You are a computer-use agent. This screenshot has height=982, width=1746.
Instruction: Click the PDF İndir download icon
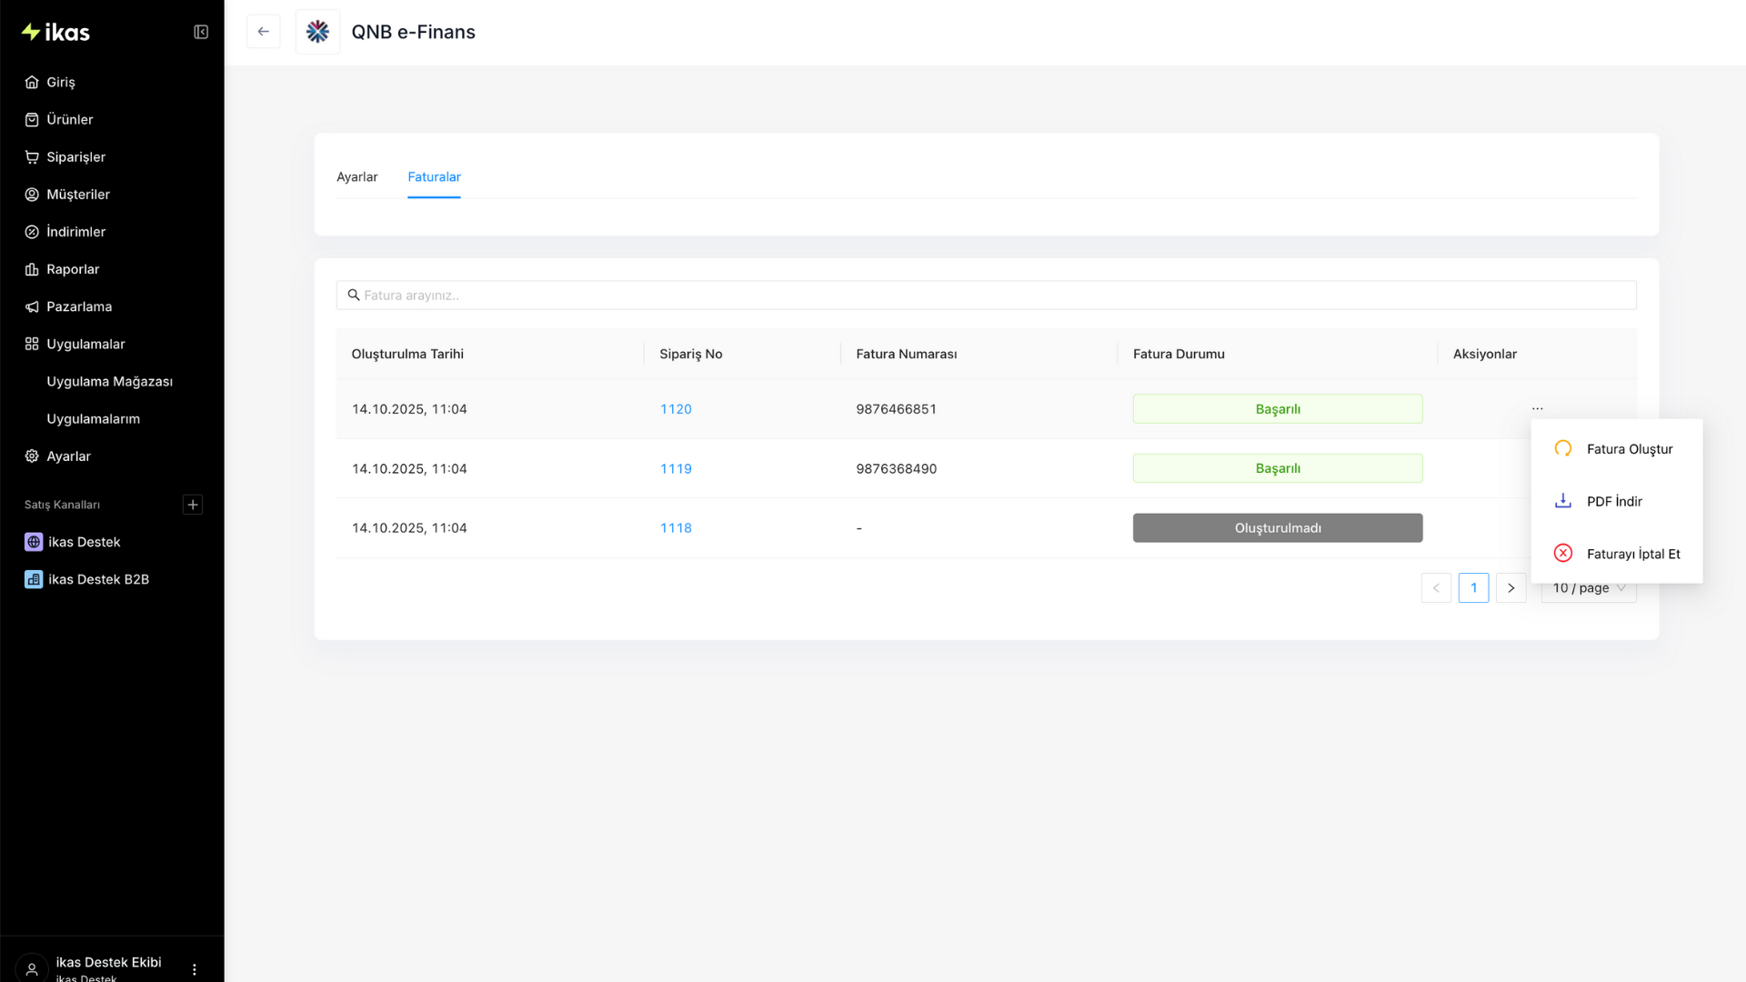pos(1563,501)
